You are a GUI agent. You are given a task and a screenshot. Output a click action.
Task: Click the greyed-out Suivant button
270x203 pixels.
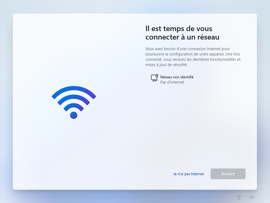click(228, 174)
